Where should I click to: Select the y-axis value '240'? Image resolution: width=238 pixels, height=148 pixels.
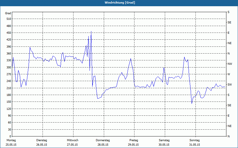(9, 81)
